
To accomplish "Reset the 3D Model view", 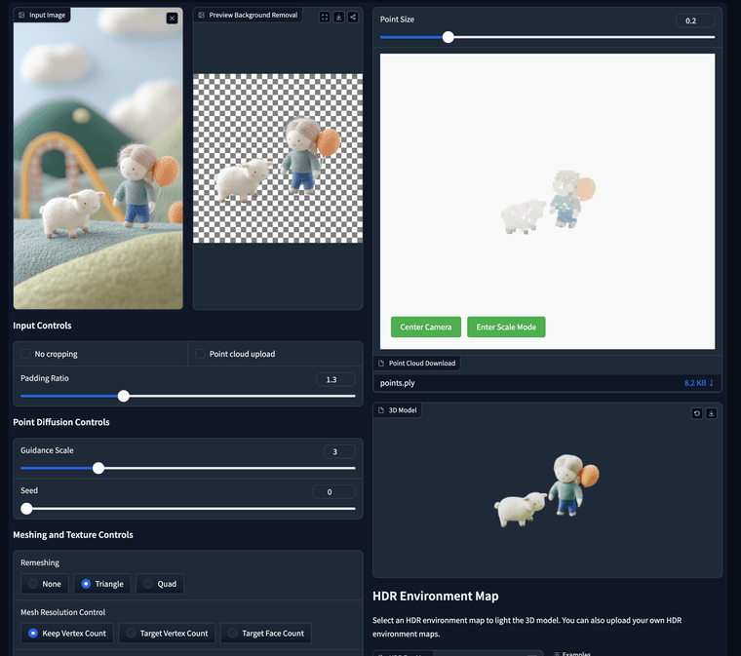I will coord(697,413).
